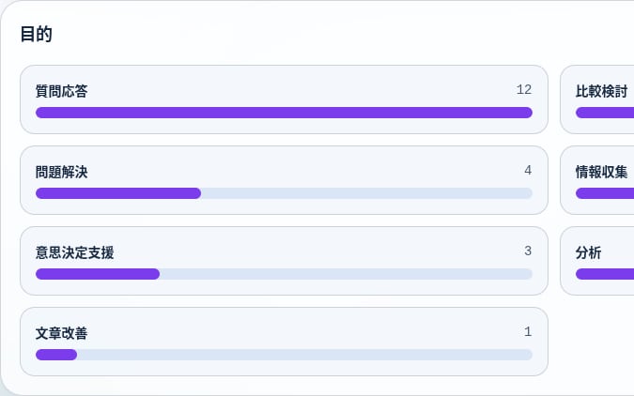
Task: Open the 問題解決 card
Action: coord(284,180)
